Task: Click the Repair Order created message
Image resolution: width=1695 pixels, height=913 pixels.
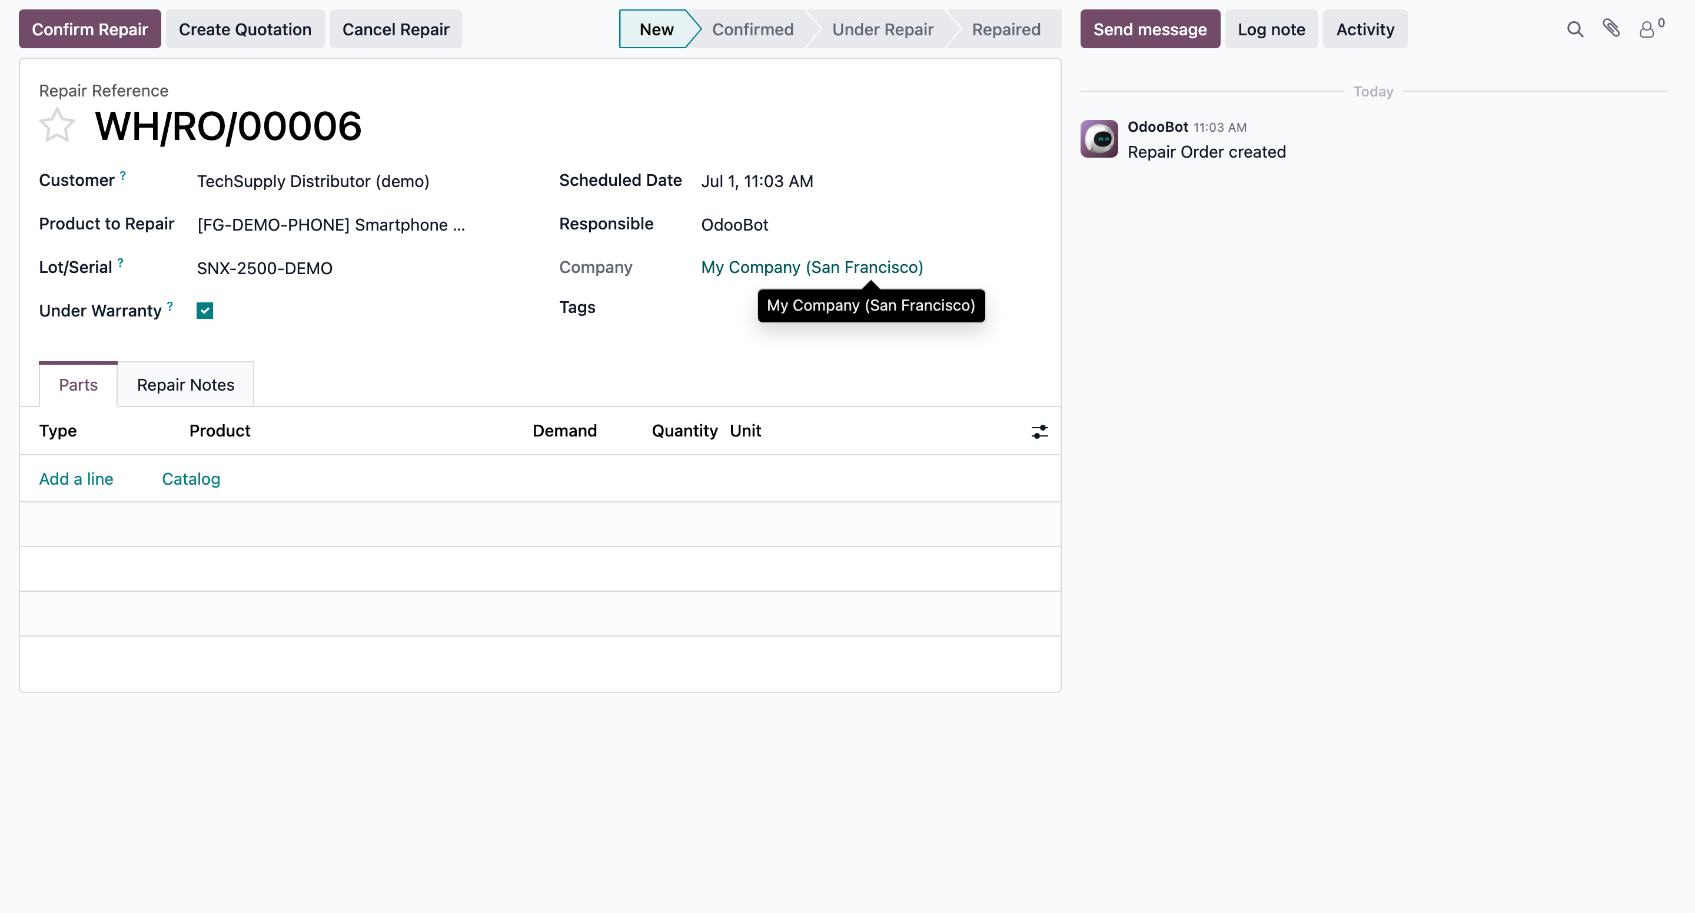Action: pyautogui.click(x=1206, y=152)
